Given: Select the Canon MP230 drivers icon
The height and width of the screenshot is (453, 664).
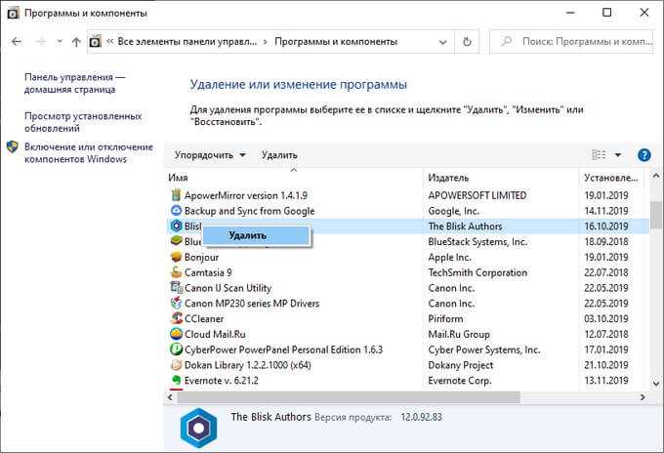Looking at the screenshot, I should tap(176, 303).
